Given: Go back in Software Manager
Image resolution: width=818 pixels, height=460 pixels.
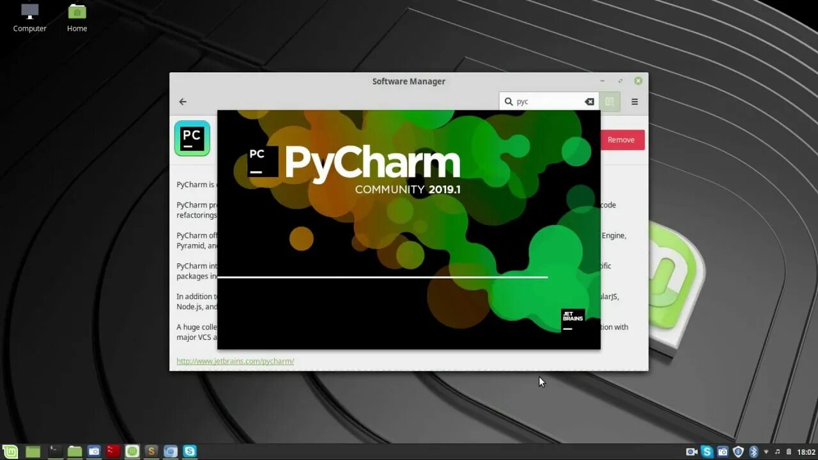Looking at the screenshot, I should point(183,102).
